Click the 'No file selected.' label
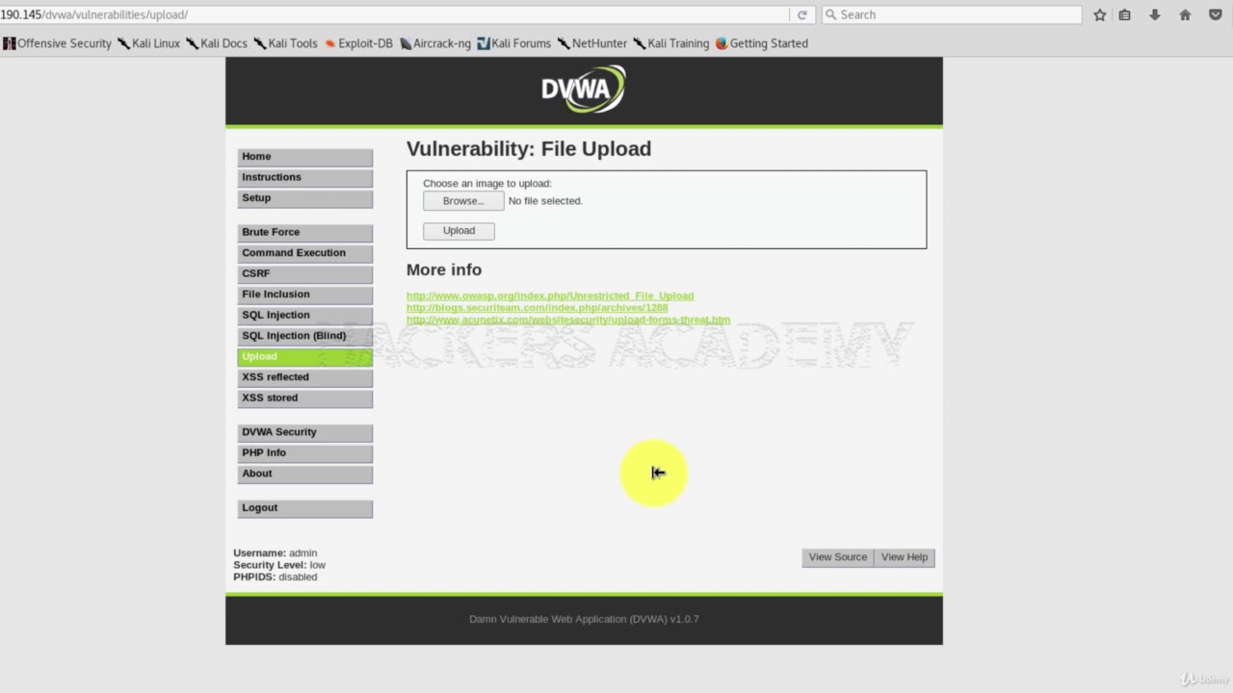The height and width of the screenshot is (693, 1233). 545,201
